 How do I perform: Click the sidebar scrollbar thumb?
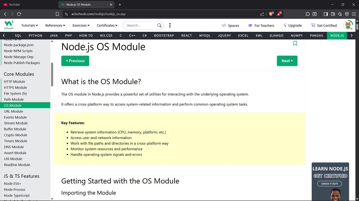pyautogui.click(x=52, y=74)
